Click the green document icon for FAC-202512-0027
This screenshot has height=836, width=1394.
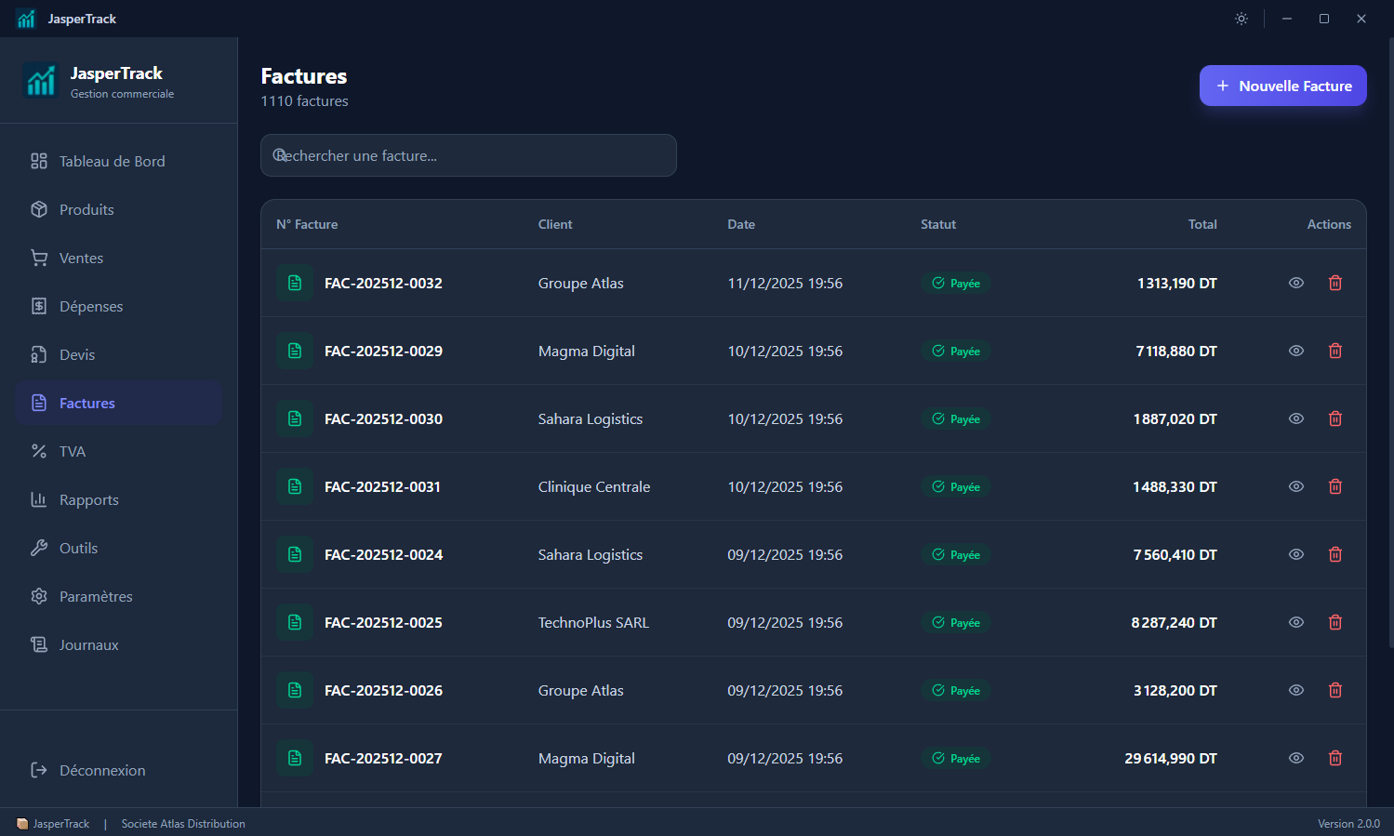click(295, 758)
